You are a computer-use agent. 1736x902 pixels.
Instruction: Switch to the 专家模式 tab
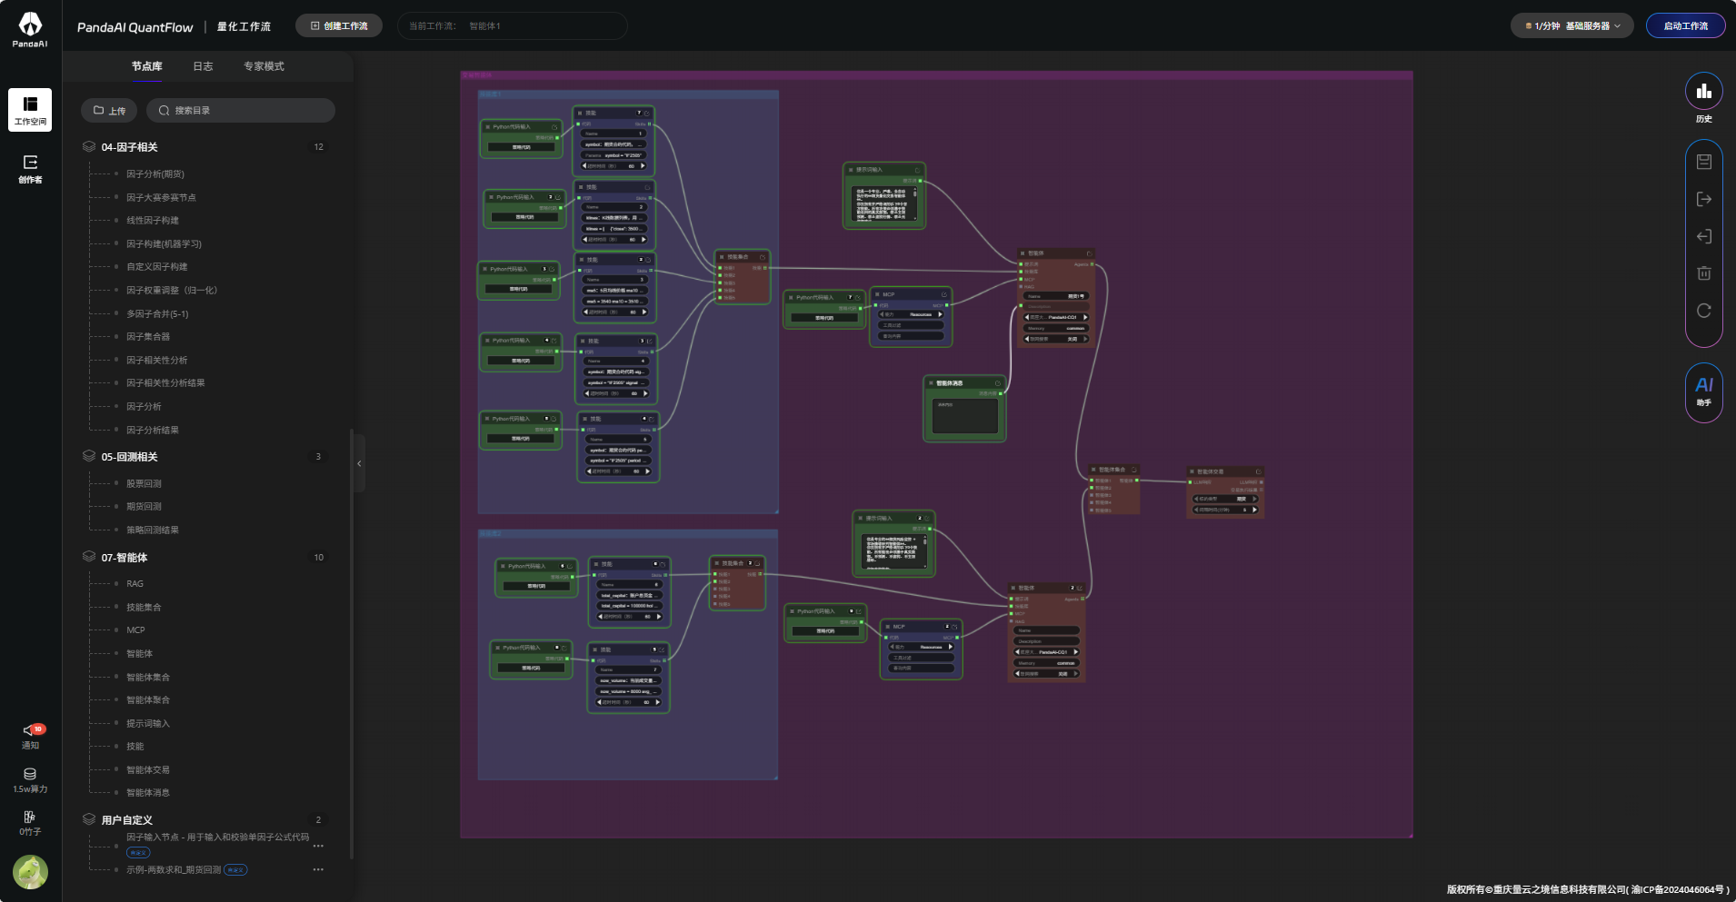(x=264, y=66)
